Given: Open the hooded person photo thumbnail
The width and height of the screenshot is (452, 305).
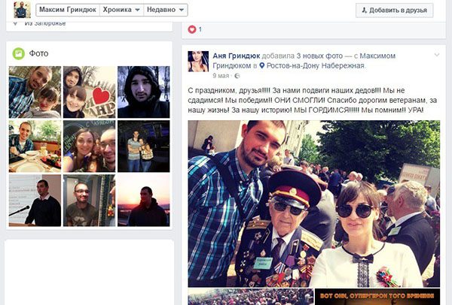Looking at the screenshot, I should (144, 92).
